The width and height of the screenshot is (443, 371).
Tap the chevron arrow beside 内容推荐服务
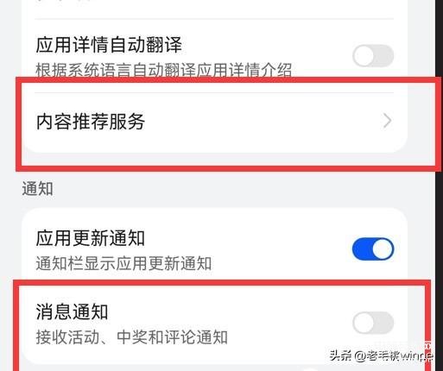click(x=387, y=121)
